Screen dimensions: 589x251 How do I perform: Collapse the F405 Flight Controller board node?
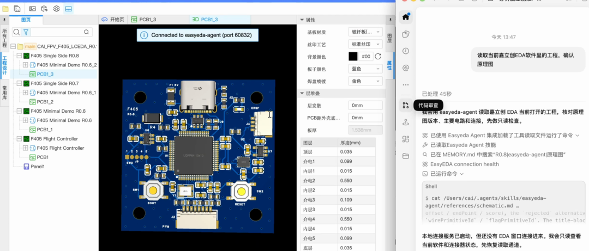click(19, 139)
